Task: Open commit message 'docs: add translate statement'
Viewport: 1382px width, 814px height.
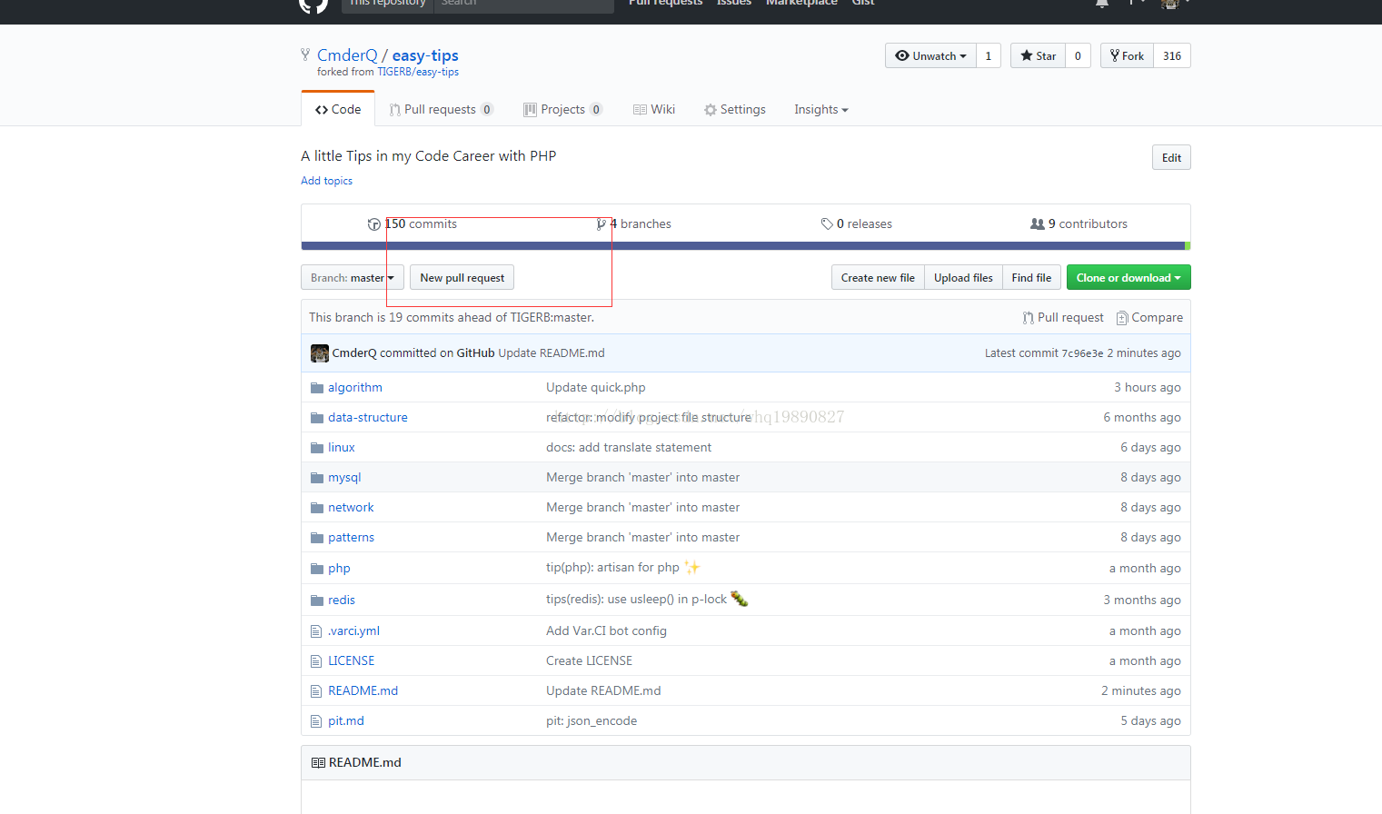Action: click(629, 448)
